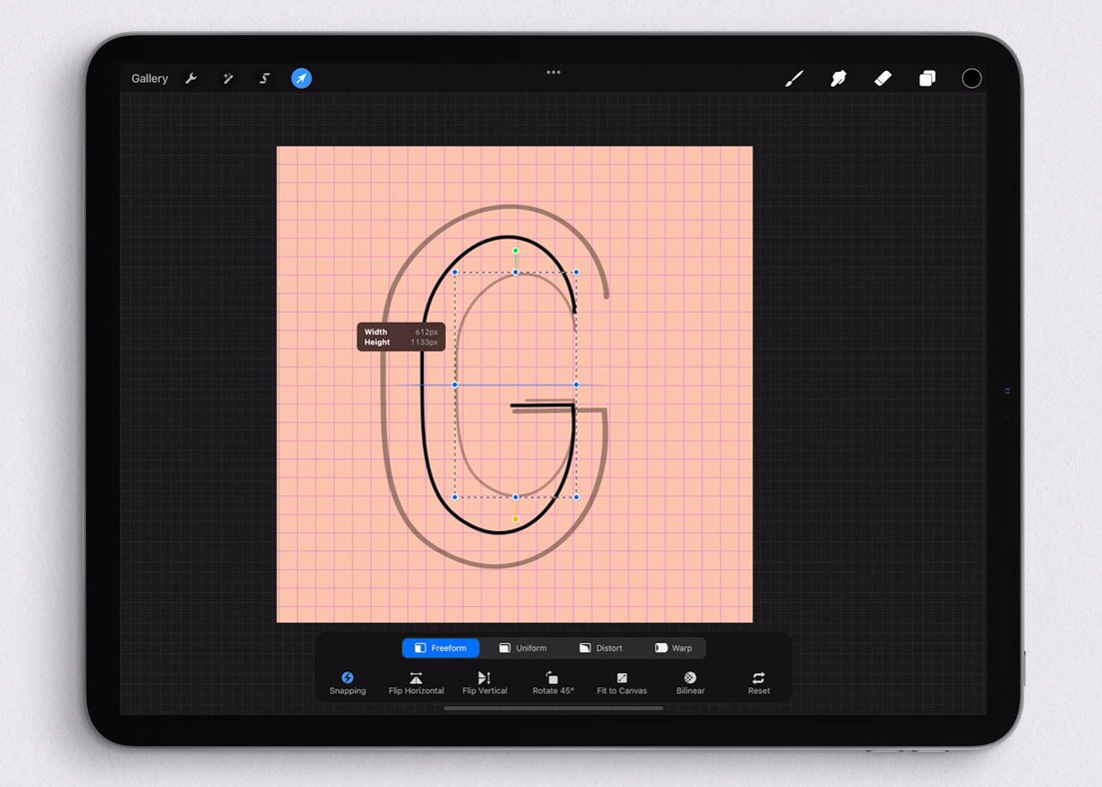Open the Actions wrench menu
Viewport: 1102px width, 787px height.
191,78
